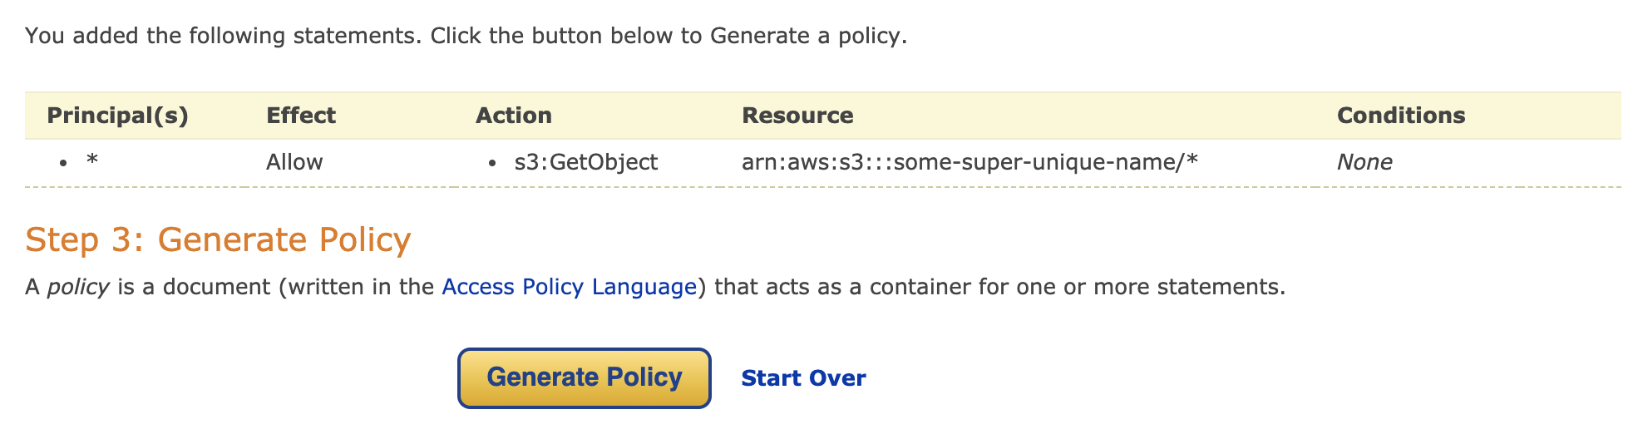Select the asterisk principal value

[x=92, y=160]
